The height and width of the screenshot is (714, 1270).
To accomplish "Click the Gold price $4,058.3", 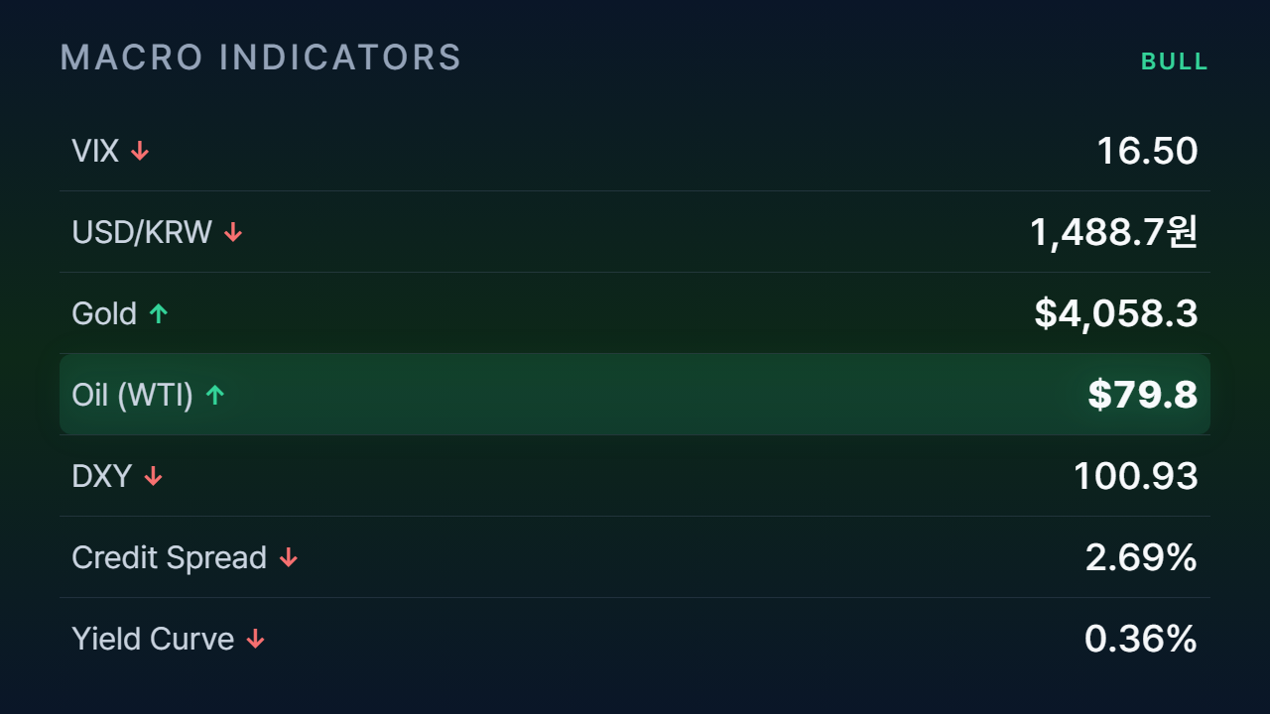I will click(1116, 313).
